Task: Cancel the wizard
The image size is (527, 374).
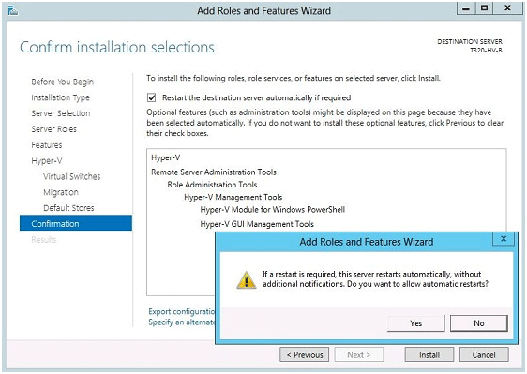Action: click(484, 355)
